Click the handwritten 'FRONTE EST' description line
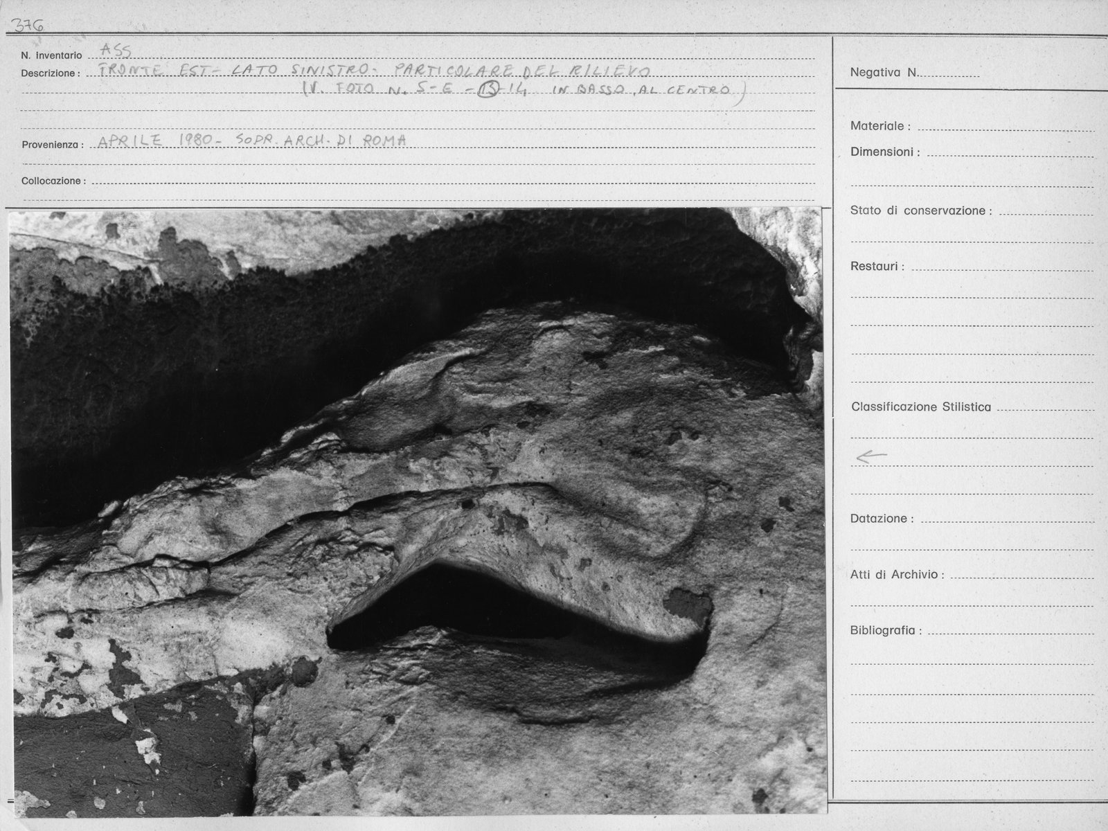 click(x=374, y=72)
